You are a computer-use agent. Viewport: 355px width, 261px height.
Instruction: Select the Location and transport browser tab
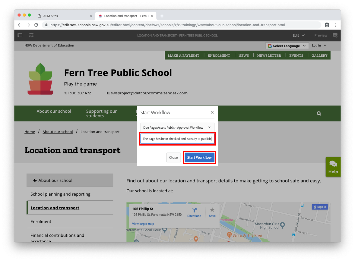[126, 16]
